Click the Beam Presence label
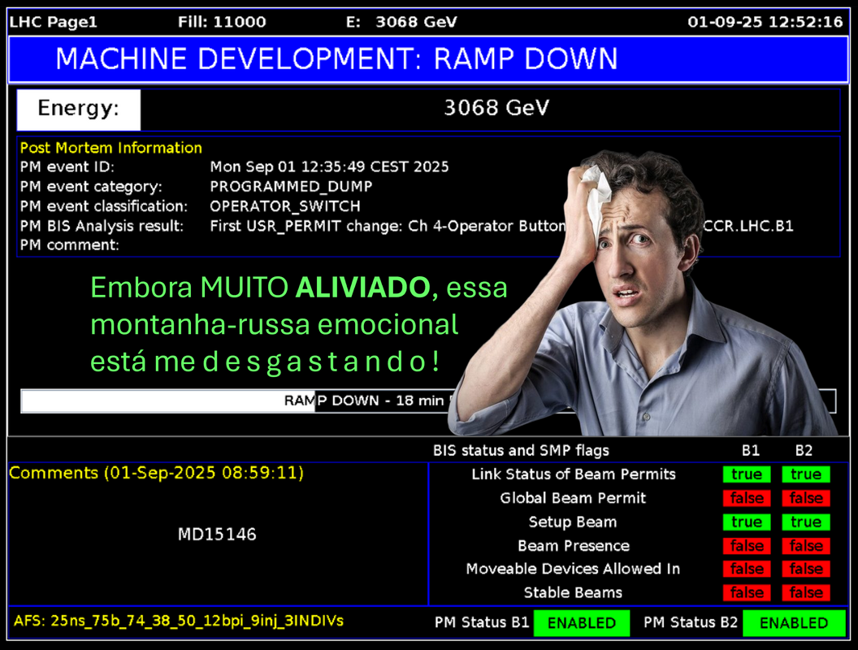Screen dimensions: 858x650 pos(574,545)
